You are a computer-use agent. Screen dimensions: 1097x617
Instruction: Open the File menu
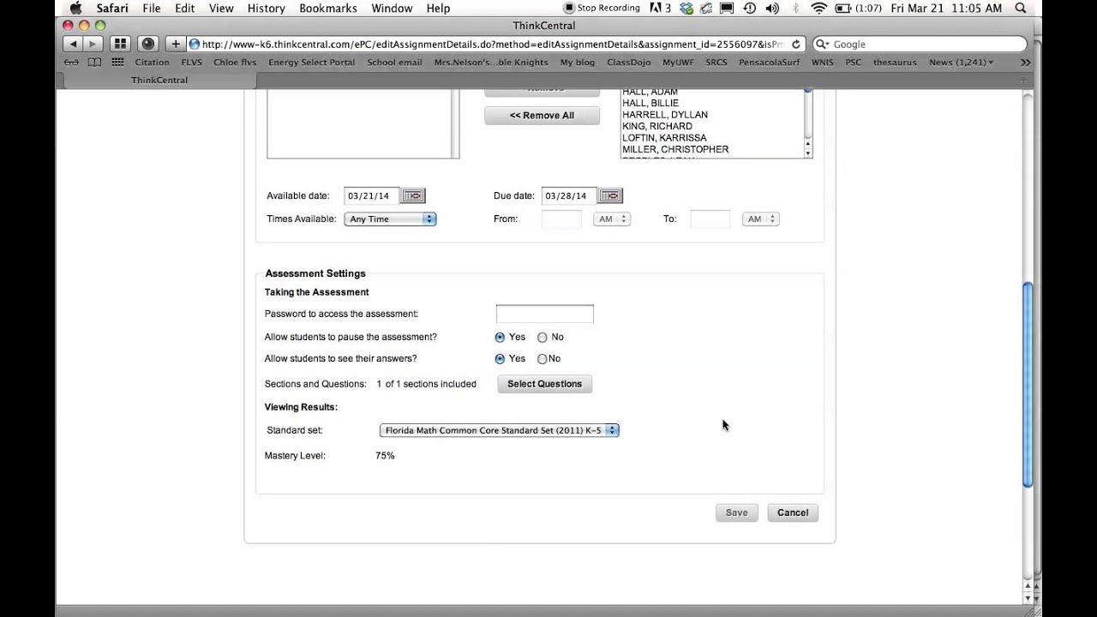pyautogui.click(x=152, y=8)
